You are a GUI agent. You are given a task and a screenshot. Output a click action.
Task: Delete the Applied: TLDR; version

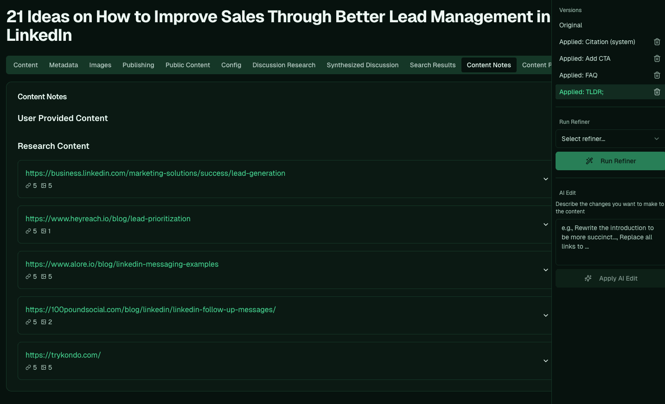(x=657, y=92)
